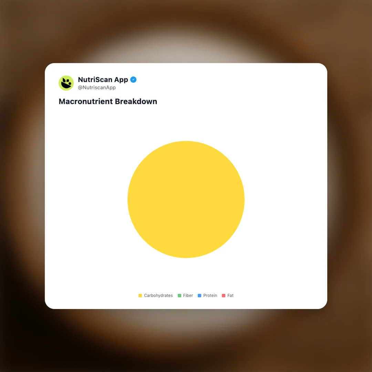This screenshot has width=372, height=372.
Task: Toggle the Fiber legend label
Action: (x=188, y=296)
